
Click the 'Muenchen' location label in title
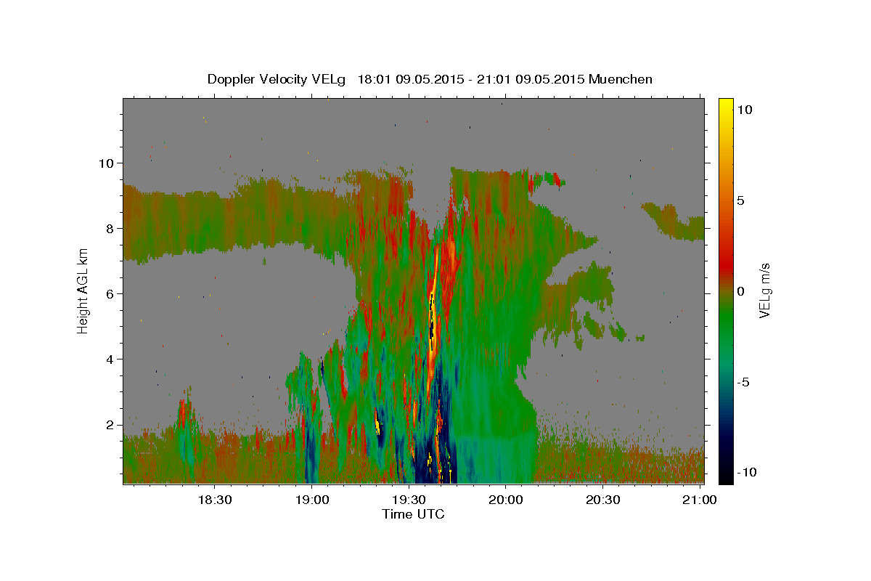621,79
